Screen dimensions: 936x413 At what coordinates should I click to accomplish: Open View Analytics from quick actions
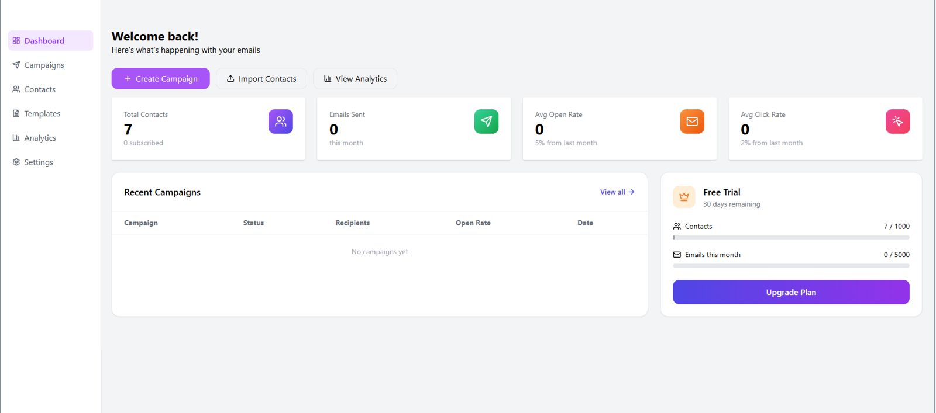pyautogui.click(x=355, y=79)
